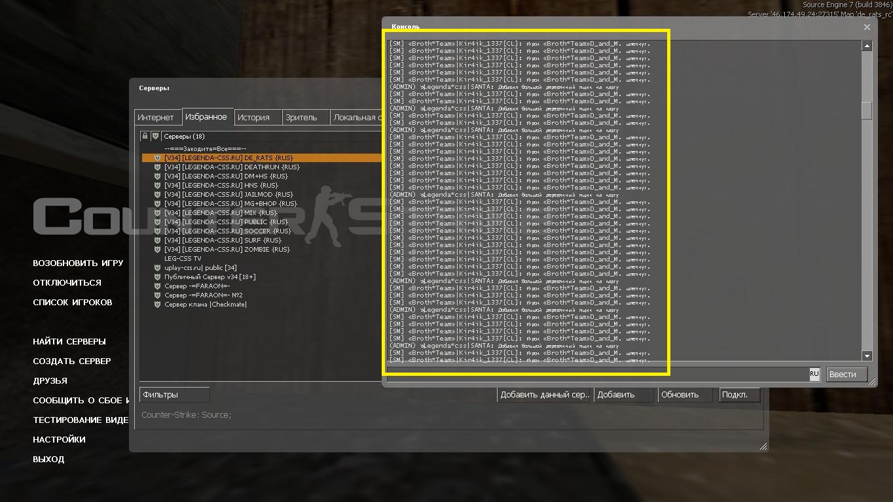The height and width of the screenshot is (502, 893).
Task: Click the Серверы window resize grip
Action: point(763,446)
